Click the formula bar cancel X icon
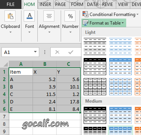This screenshot has height=135, width=141. point(57,52)
